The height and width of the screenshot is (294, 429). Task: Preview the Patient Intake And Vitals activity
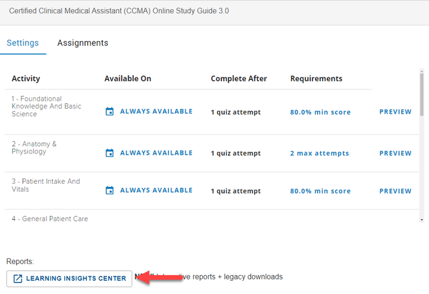point(395,191)
